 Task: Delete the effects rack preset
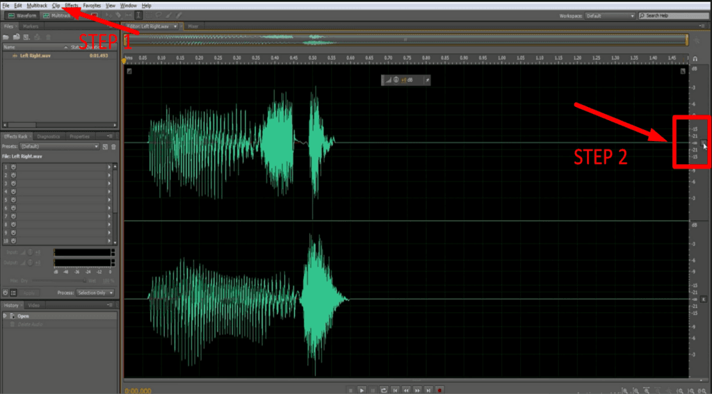113,147
